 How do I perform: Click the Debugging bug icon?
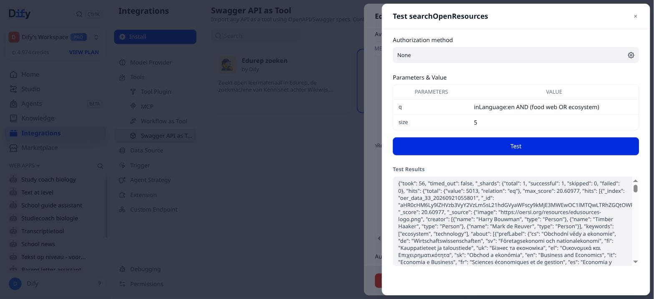coord(122,269)
